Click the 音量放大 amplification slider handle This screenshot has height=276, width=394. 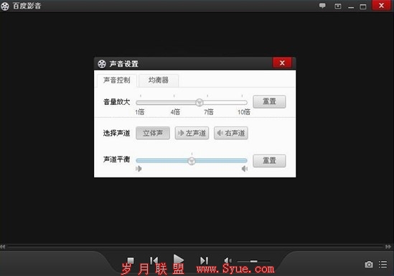[200, 102]
